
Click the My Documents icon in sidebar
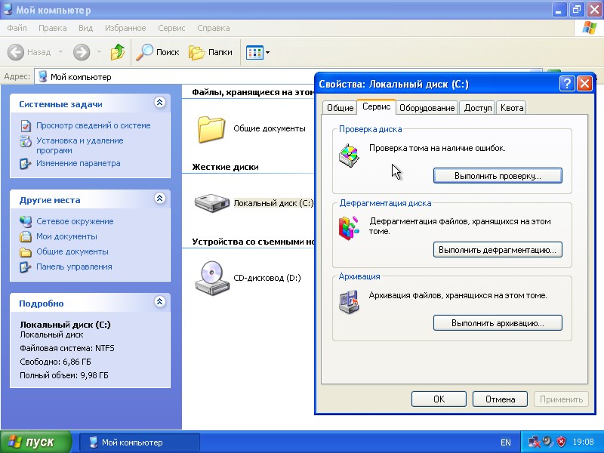point(26,236)
